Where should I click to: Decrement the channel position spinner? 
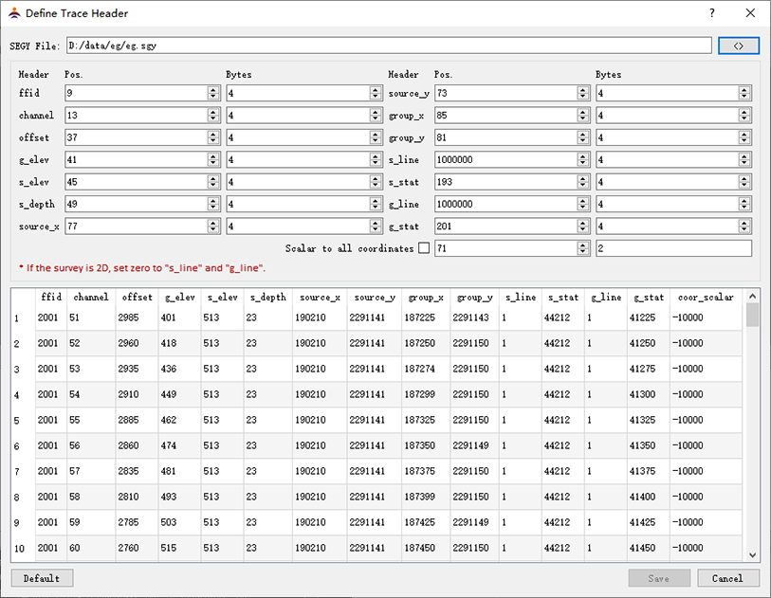click(x=213, y=118)
